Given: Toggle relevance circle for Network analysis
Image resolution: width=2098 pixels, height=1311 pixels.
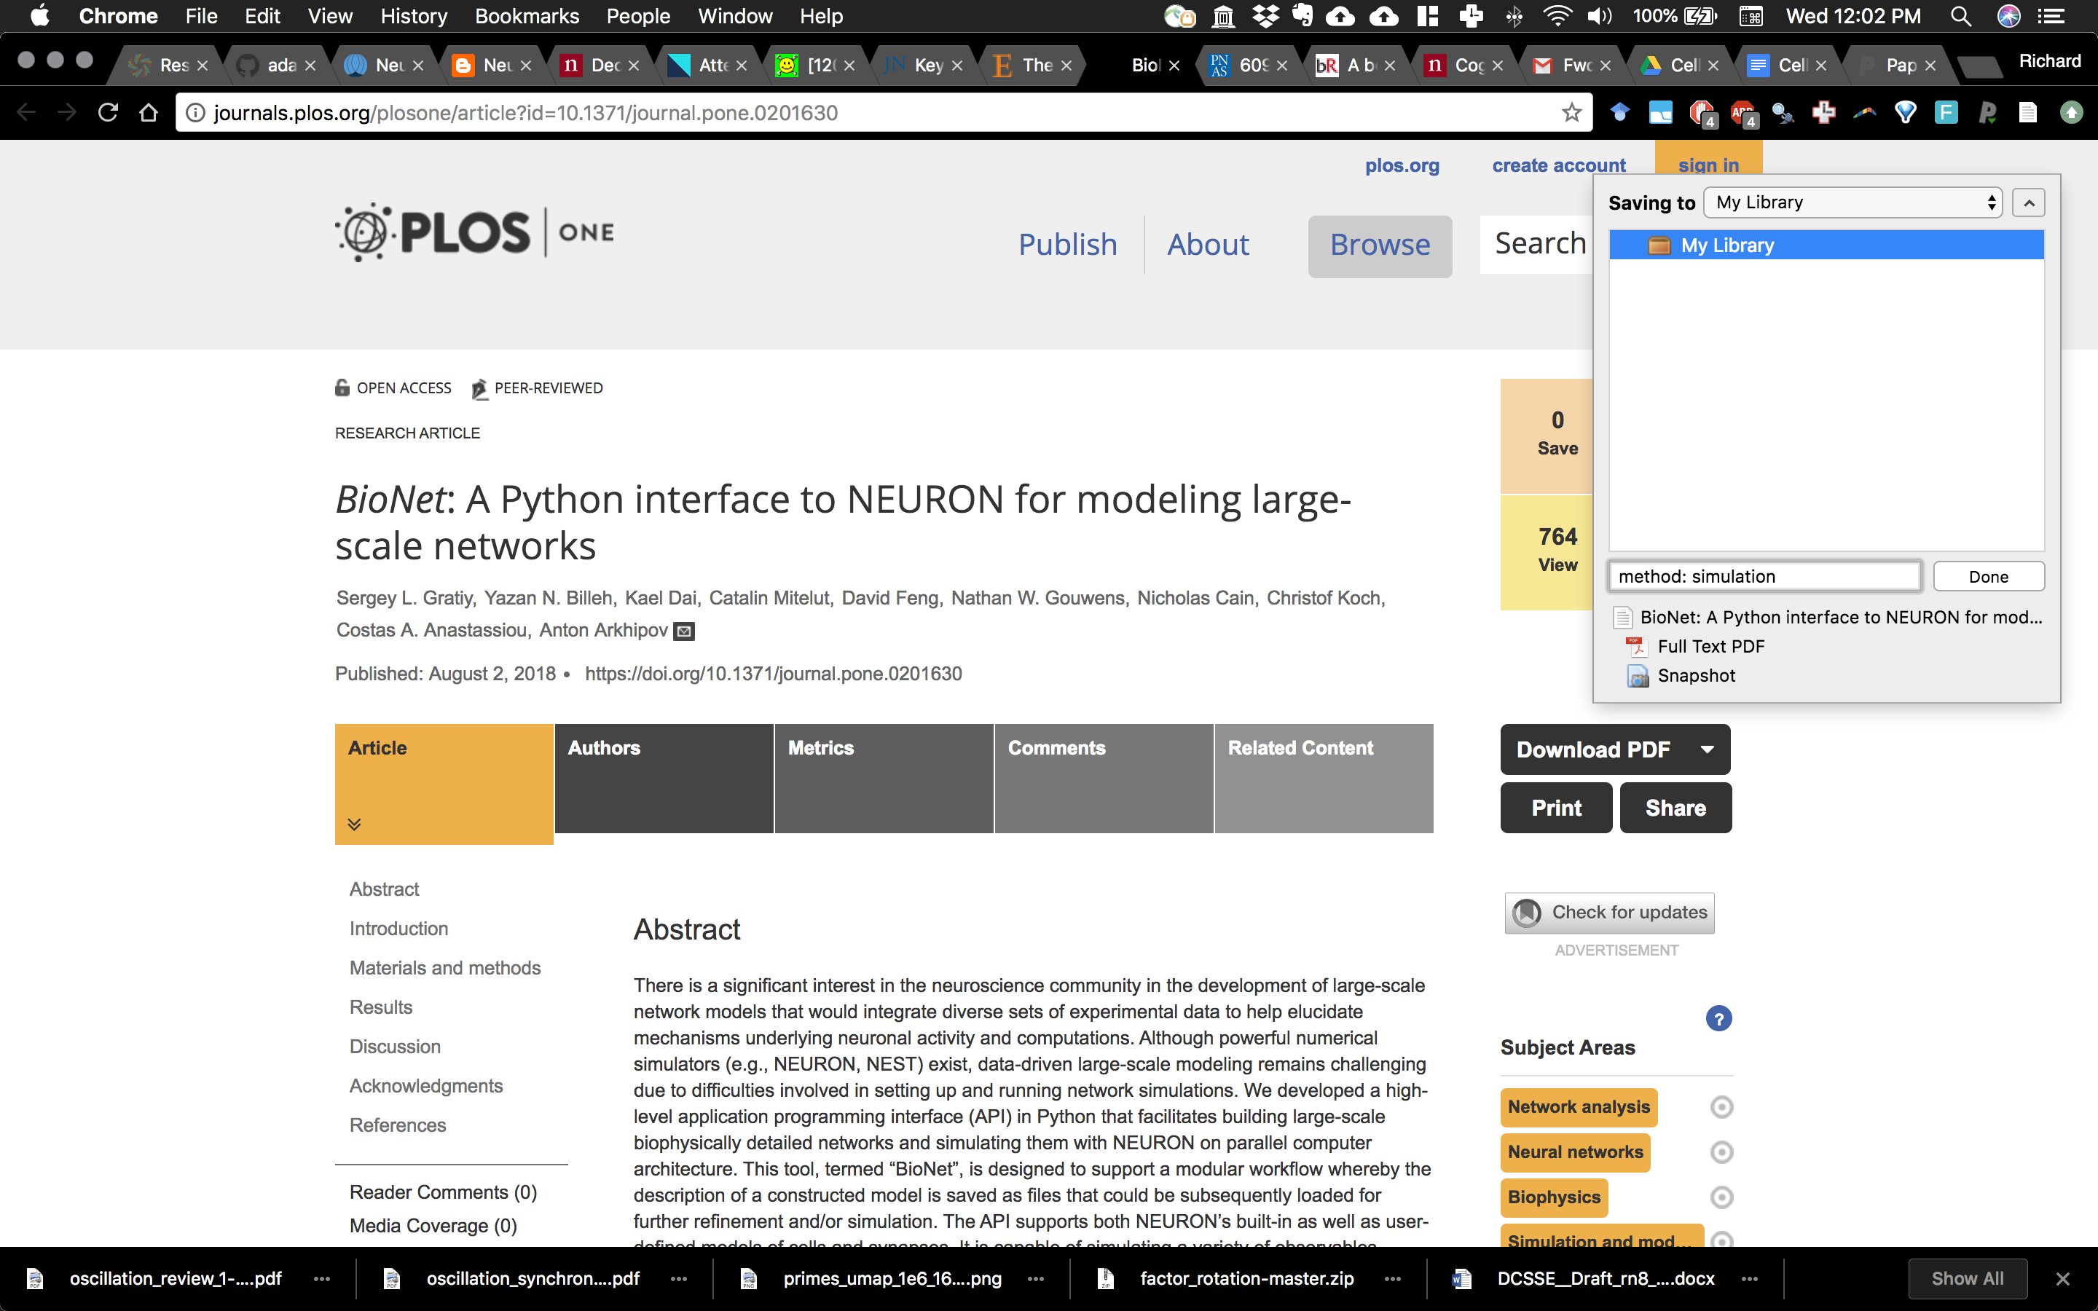Looking at the screenshot, I should [1722, 1107].
